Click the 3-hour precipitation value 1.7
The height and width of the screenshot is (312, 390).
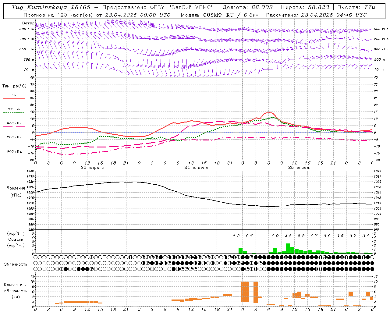pos(314,236)
